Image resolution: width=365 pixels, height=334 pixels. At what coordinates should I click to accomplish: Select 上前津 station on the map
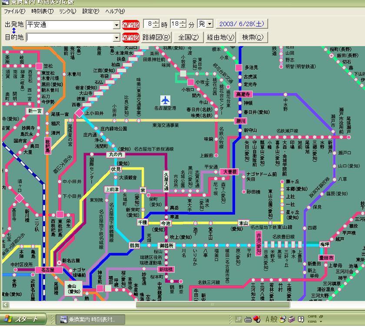tap(112, 190)
